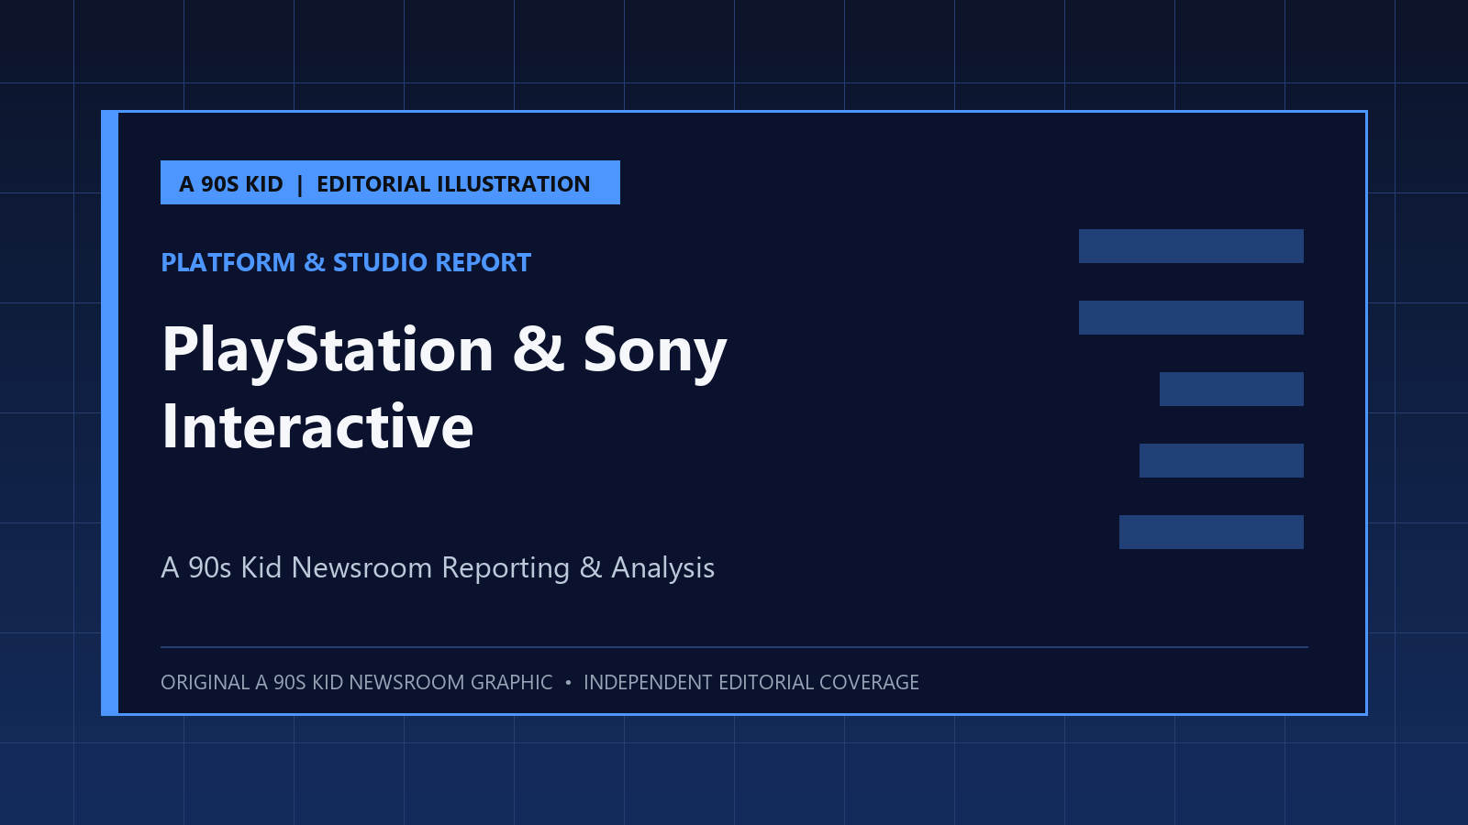Image resolution: width=1468 pixels, height=825 pixels.
Task: Click the "INDEPENDENT EDITORIAL COVERAGE" footer text
Action: coord(751,682)
